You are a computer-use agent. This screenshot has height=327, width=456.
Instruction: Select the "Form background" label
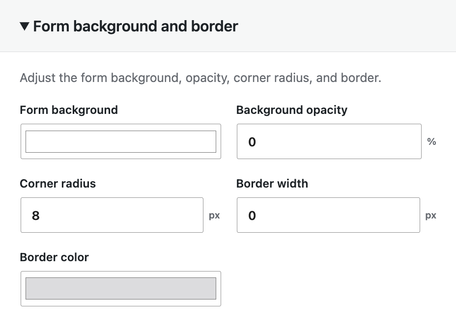(x=69, y=110)
